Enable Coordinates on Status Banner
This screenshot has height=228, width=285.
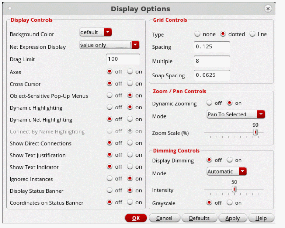(130, 202)
